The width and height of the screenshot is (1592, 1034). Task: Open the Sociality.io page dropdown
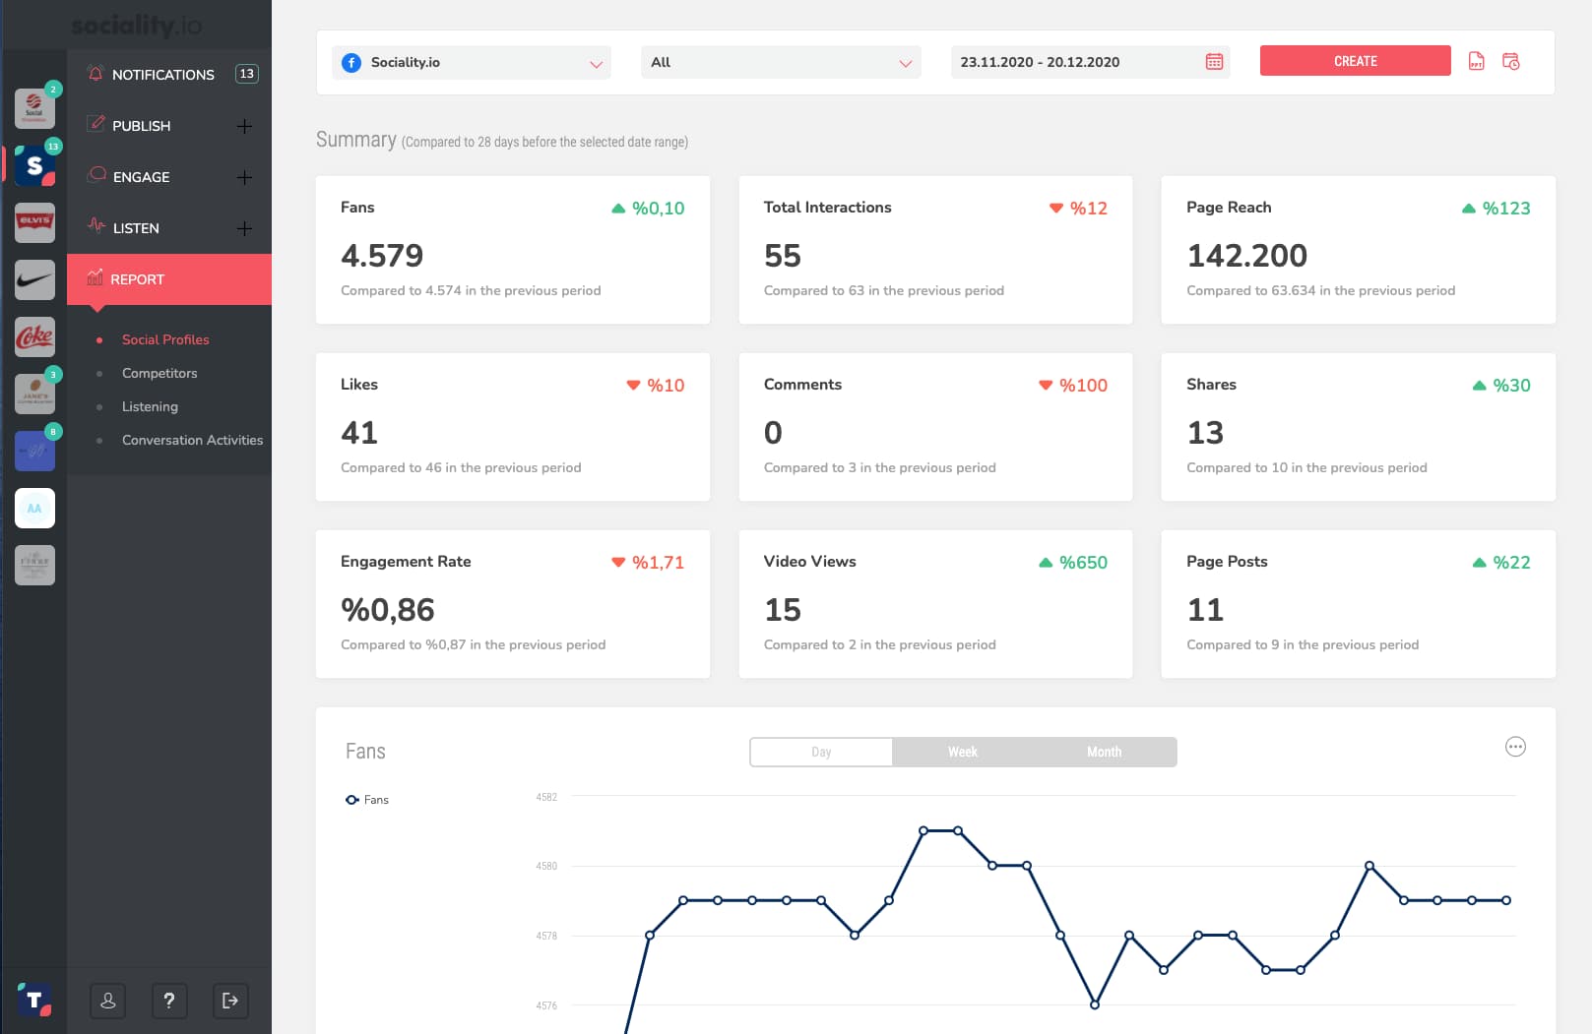[472, 62]
